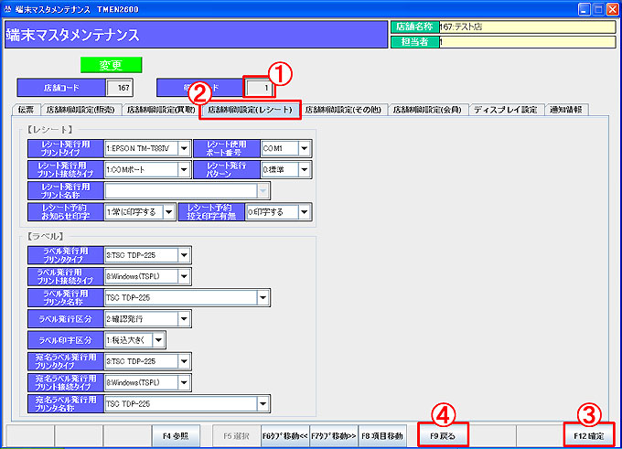Click the 担当者 input field
This screenshot has height=449, width=622.
click(527, 42)
